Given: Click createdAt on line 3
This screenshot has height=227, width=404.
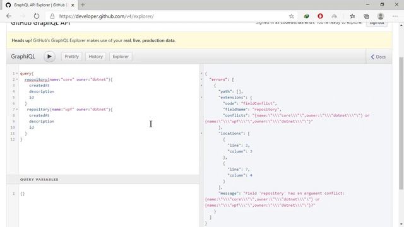Looking at the screenshot, I should click(x=39, y=86).
